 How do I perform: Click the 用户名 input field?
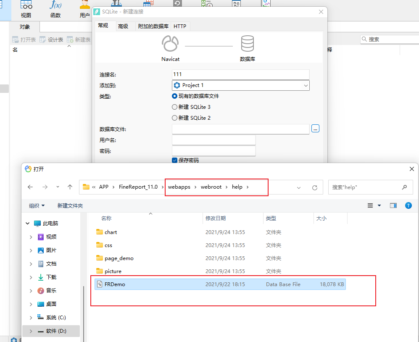click(x=214, y=140)
